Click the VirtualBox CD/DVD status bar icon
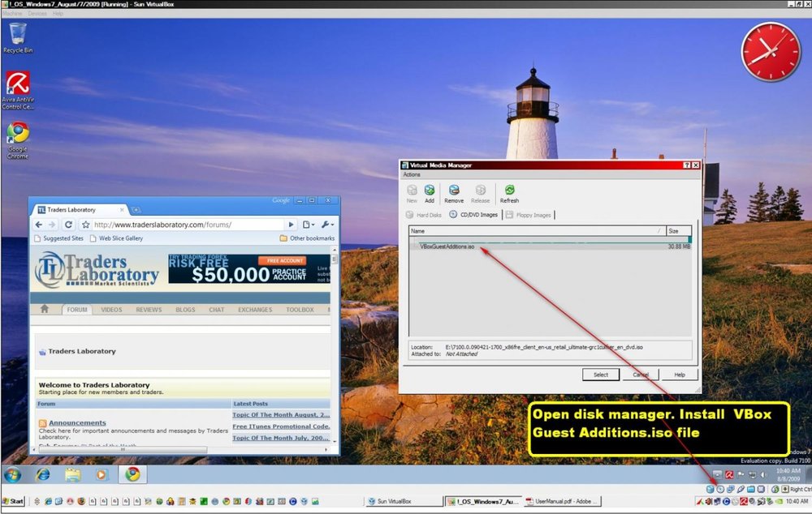The width and height of the screenshot is (812, 514). [x=719, y=489]
